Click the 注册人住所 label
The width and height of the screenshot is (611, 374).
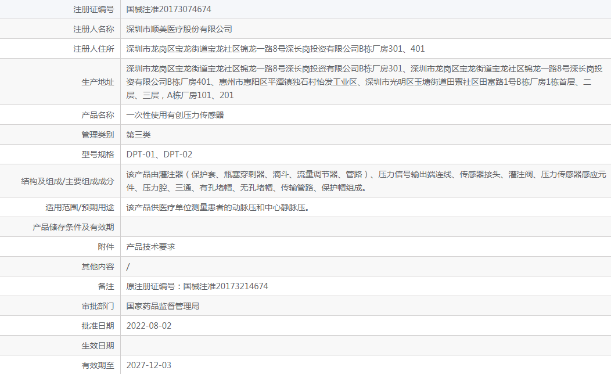94,49
